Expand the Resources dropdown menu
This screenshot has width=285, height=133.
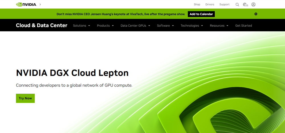(x=219, y=26)
